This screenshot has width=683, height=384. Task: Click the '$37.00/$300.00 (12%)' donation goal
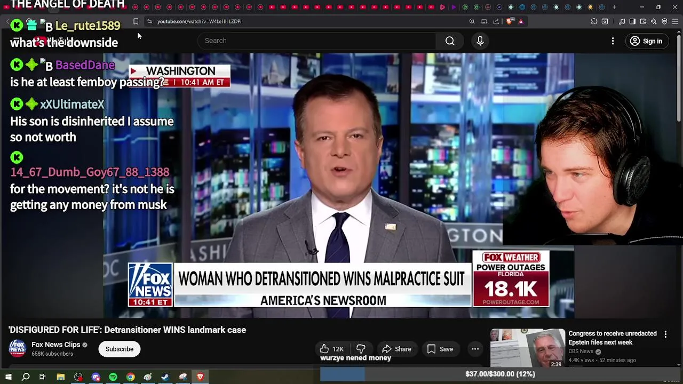tap(500, 374)
